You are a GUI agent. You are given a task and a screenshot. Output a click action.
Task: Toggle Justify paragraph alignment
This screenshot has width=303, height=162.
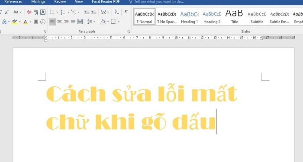pyautogui.click(x=73, y=22)
